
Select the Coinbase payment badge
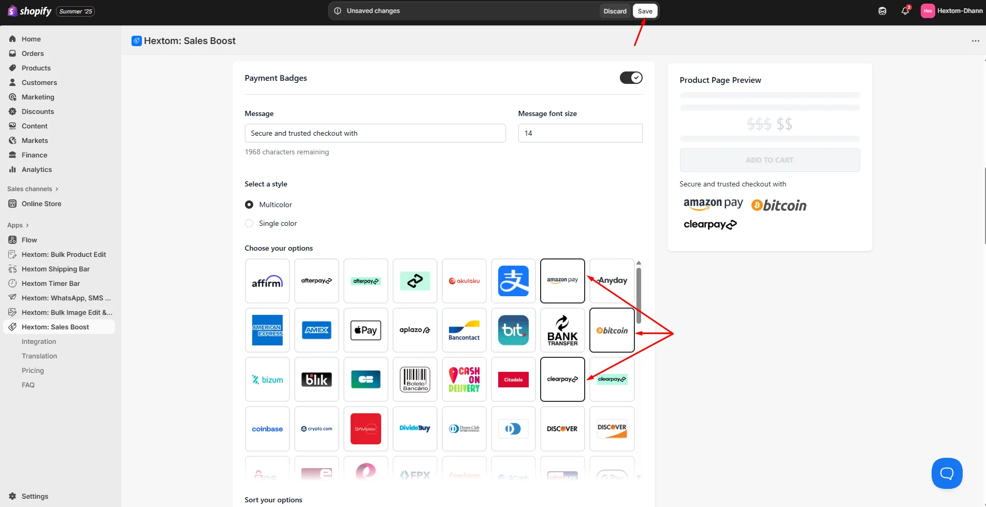tap(267, 428)
